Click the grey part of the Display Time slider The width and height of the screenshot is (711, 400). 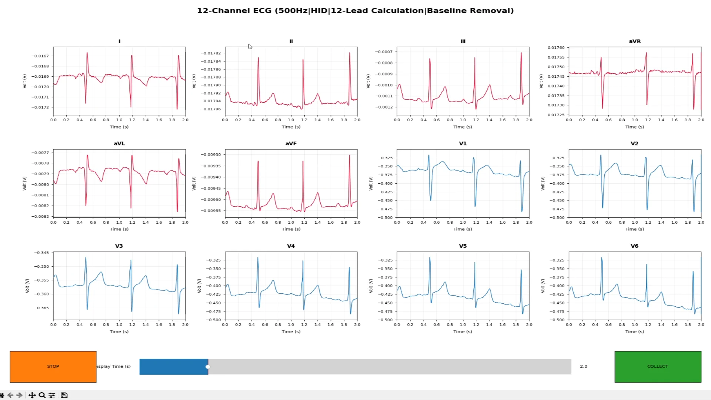coord(389,367)
